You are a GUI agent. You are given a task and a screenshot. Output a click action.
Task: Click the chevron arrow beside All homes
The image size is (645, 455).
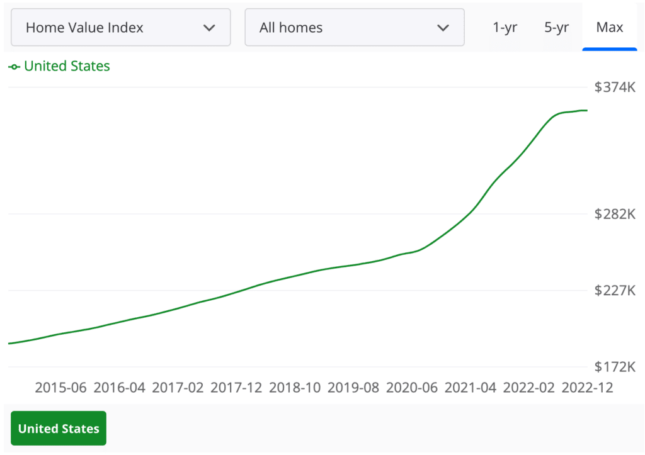tap(443, 28)
